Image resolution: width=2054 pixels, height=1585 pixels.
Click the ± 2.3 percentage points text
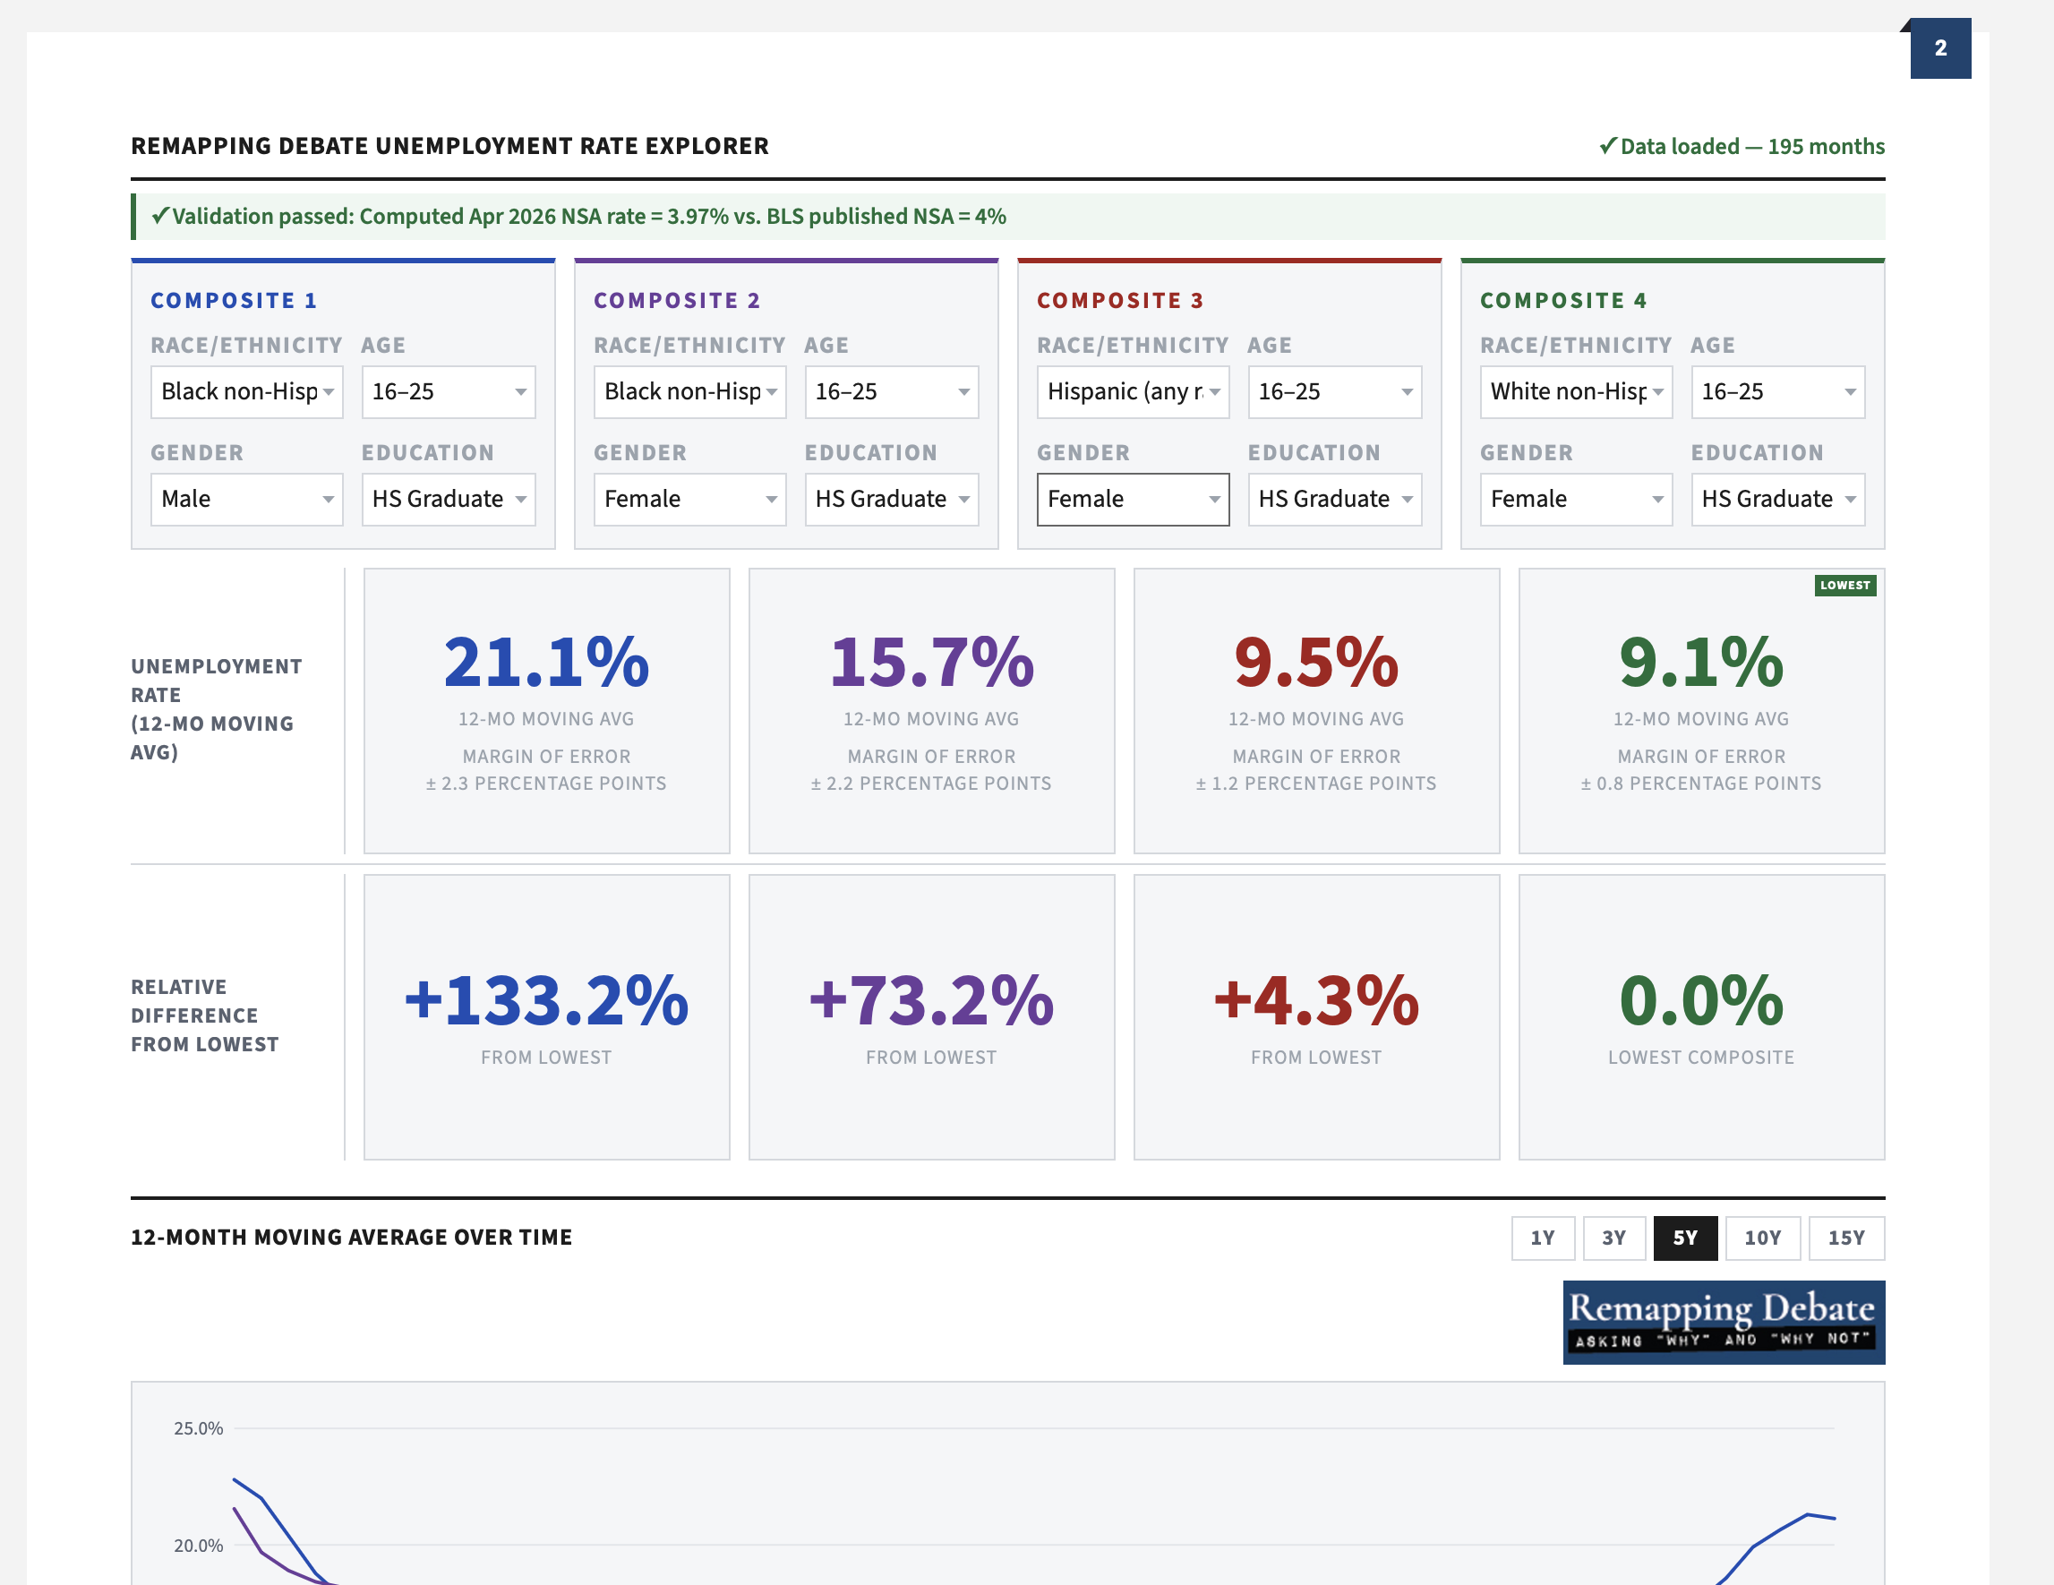click(x=546, y=784)
